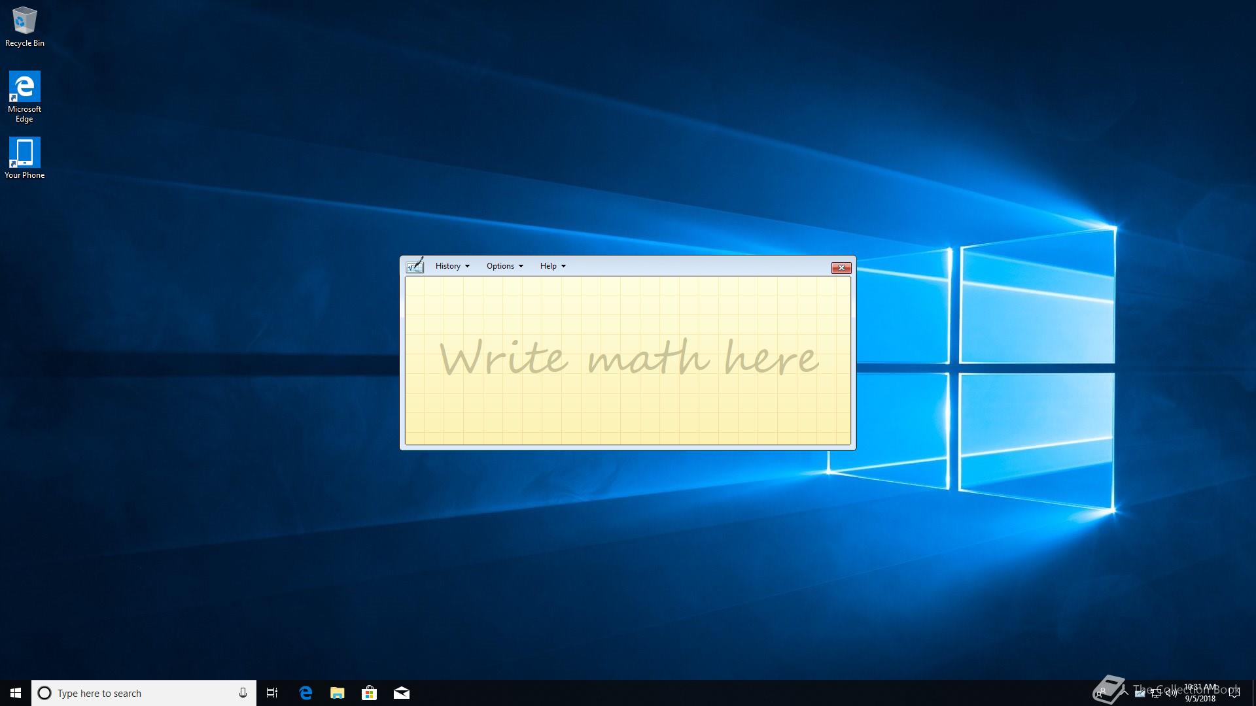Open the Action Center notification icon
1256x706 pixels.
tap(1234, 693)
